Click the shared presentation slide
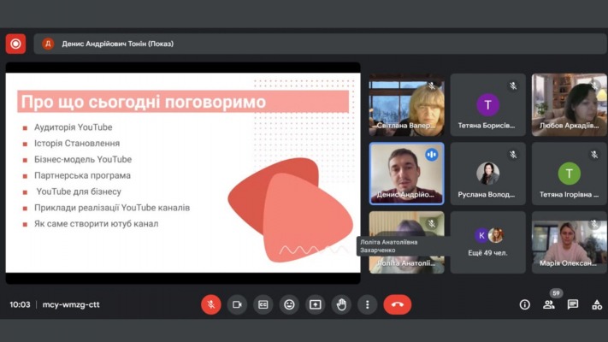 pyautogui.click(x=183, y=173)
